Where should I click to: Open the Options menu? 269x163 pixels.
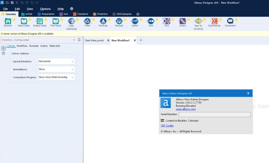tap(45, 9)
